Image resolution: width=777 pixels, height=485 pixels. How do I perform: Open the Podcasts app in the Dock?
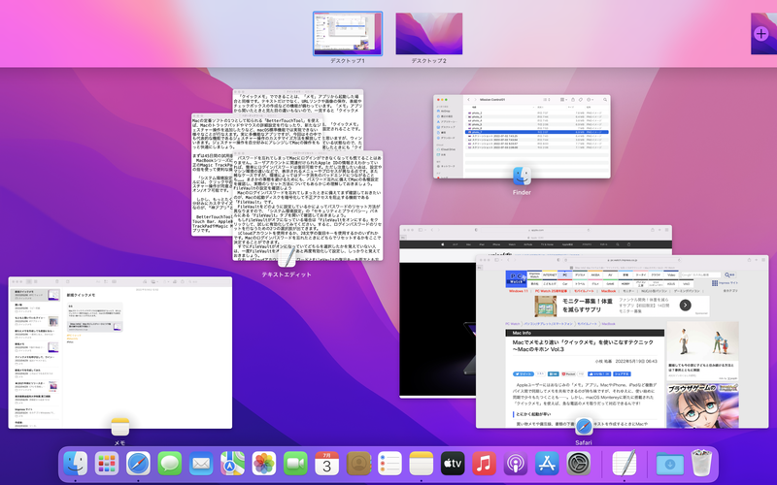point(516,464)
